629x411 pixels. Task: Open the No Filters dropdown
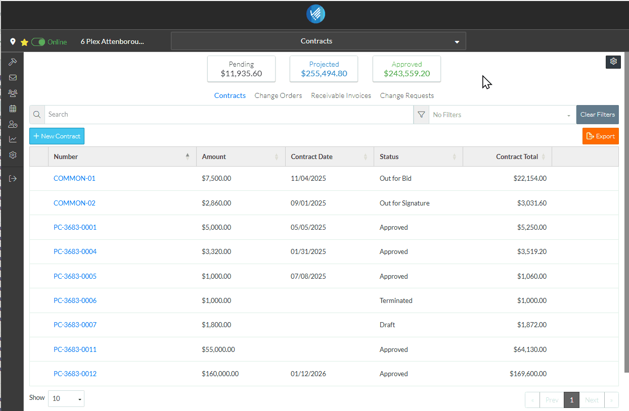pyautogui.click(x=502, y=115)
